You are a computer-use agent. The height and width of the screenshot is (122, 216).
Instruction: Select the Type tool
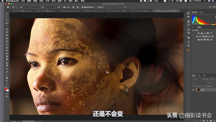(7, 69)
